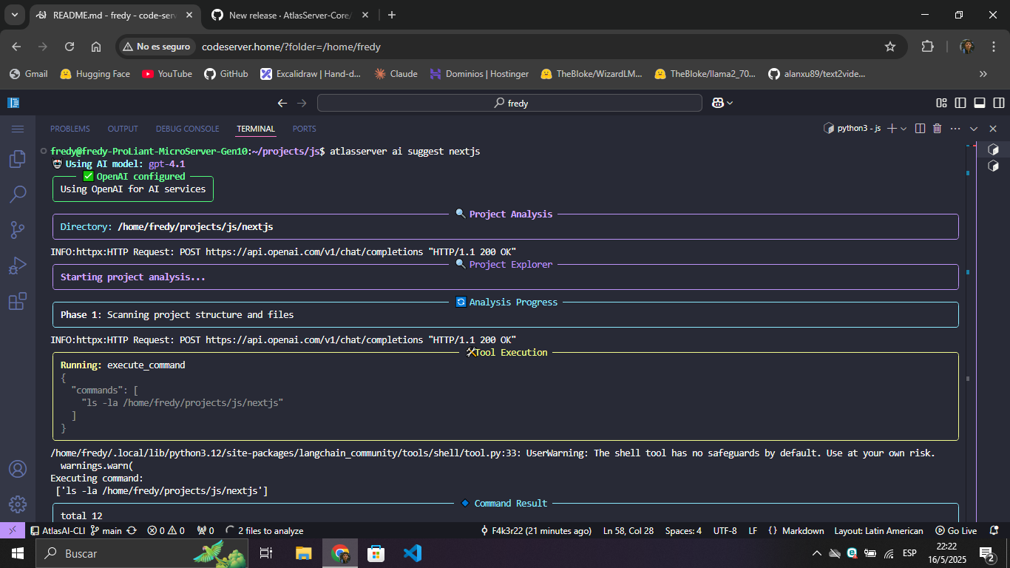This screenshot has height=568, width=1010.
Task: Kill terminal with trash icon
Action: 938,129
